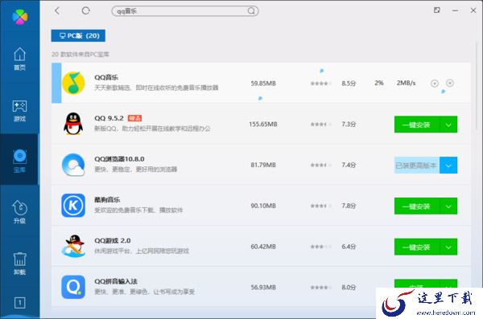The image size is (483, 319).
Task: Install QQ游戏 2.0 with 一键安装
Action: [x=417, y=247]
